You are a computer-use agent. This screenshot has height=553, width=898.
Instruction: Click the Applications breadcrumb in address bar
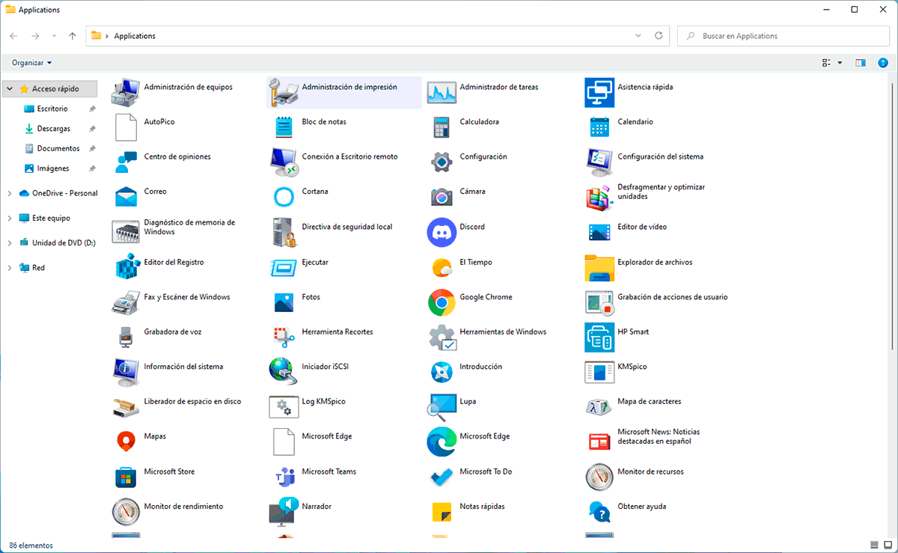click(x=135, y=36)
